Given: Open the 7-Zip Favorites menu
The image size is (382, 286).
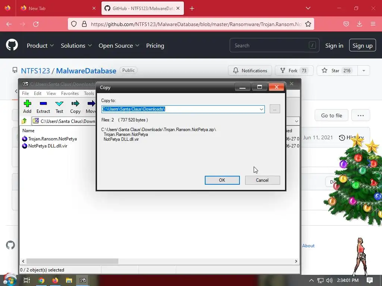Looking at the screenshot, I should [x=70, y=93].
